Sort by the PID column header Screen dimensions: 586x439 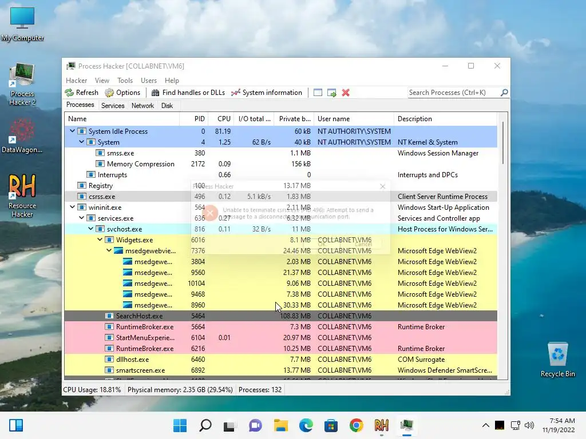click(x=194, y=119)
